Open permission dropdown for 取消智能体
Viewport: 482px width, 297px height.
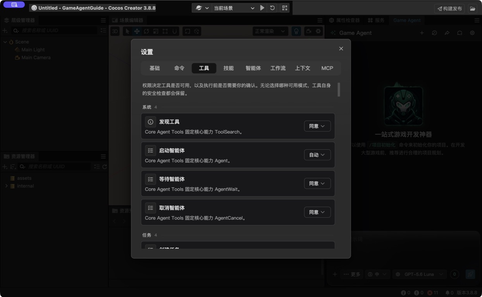(317, 212)
